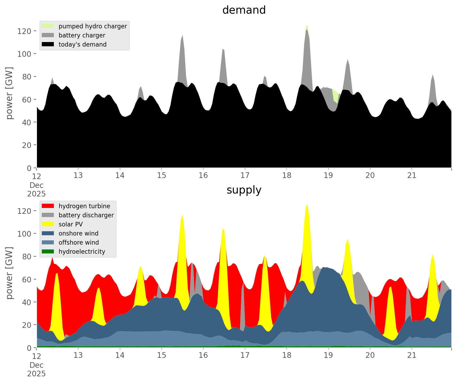Select the 'supply' chart title
The image size is (457, 383).
244,190
